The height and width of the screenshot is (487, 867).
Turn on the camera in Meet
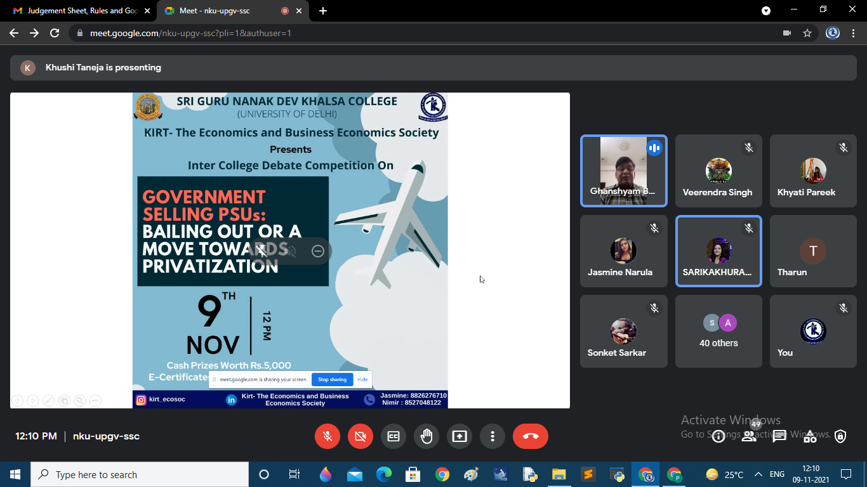tap(361, 436)
